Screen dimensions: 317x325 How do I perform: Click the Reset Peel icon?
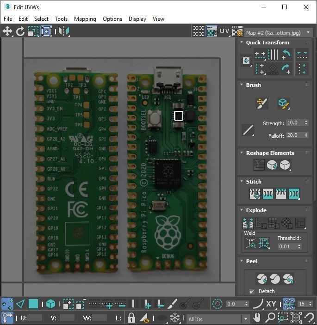(288, 279)
